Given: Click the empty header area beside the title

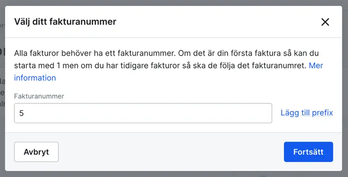Looking at the screenshot, I should click(215, 21).
